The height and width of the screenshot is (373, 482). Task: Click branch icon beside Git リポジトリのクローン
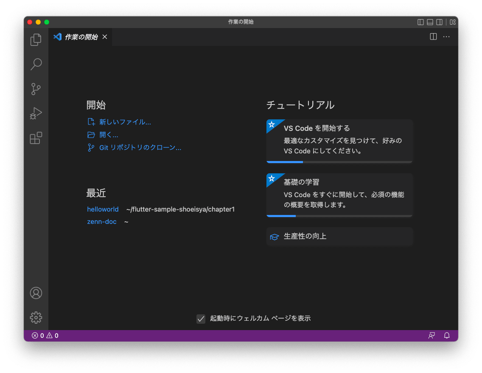point(91,148)
